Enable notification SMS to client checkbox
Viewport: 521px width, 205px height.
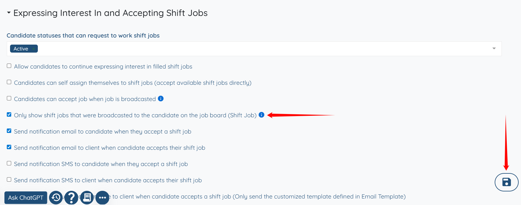tap(9, 180)
